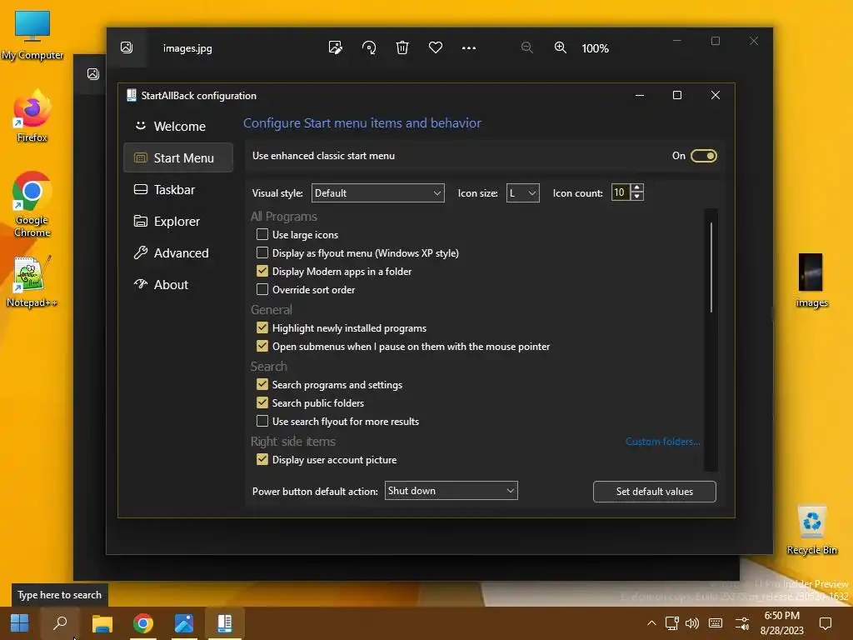Show hidden tray icons chevron

[x=651, y=623]
